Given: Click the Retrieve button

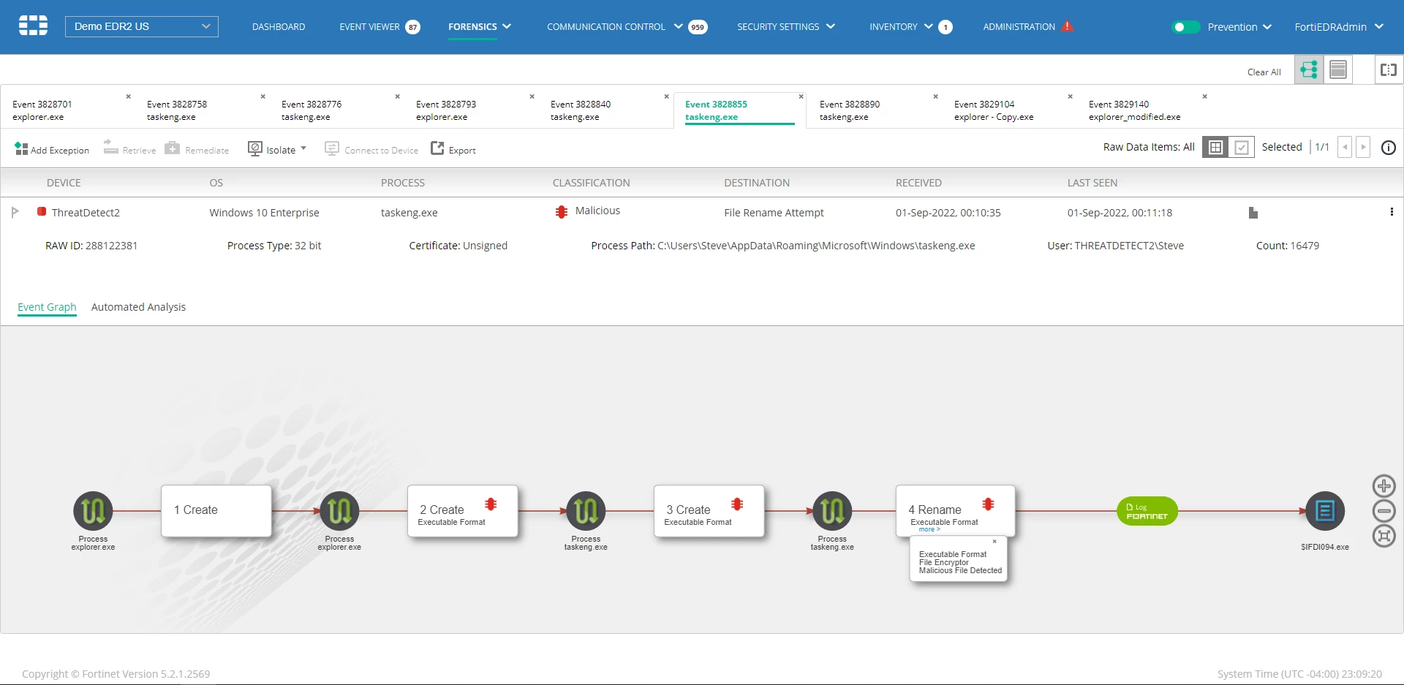Looking at the screenshot, I should coord(129,149).
